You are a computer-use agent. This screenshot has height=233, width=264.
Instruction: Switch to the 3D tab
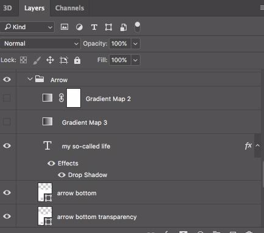tap(7, 8)
